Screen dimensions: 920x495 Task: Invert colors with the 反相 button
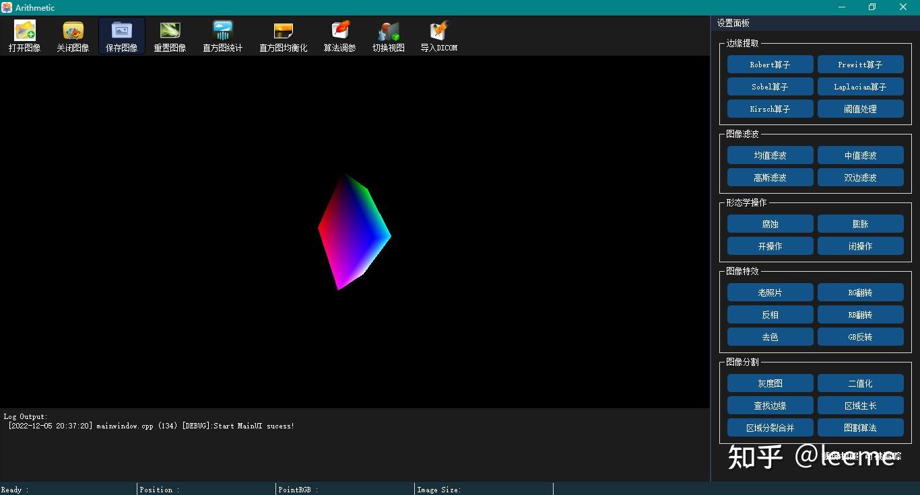click(770, 314)
